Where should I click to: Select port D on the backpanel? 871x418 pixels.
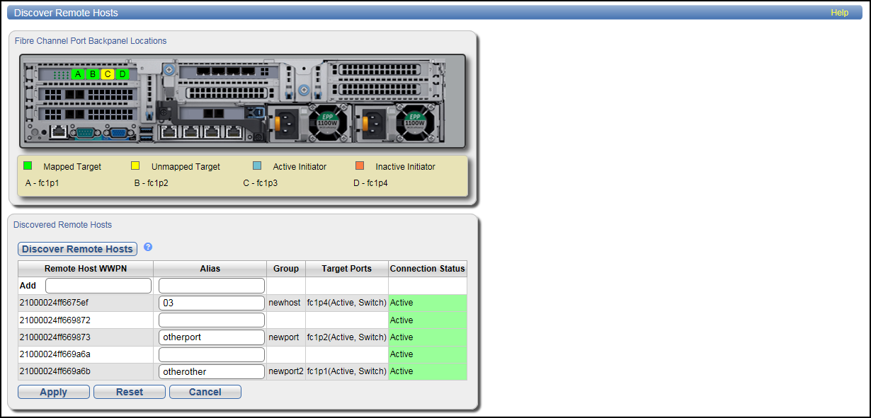tap(123, 74)
